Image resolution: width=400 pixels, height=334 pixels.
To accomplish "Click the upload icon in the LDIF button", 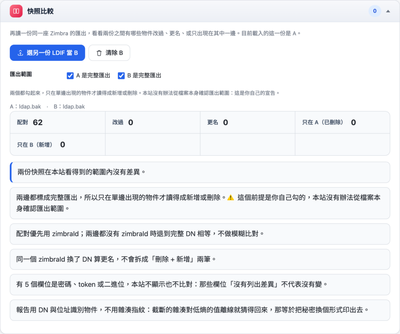I will click(20, 53).
